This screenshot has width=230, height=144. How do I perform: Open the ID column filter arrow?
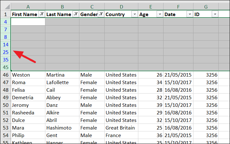tap(215, 14)
